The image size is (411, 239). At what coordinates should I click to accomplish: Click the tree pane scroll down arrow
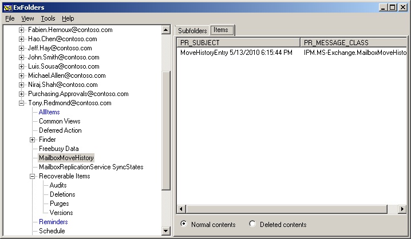tap(166, 230)
